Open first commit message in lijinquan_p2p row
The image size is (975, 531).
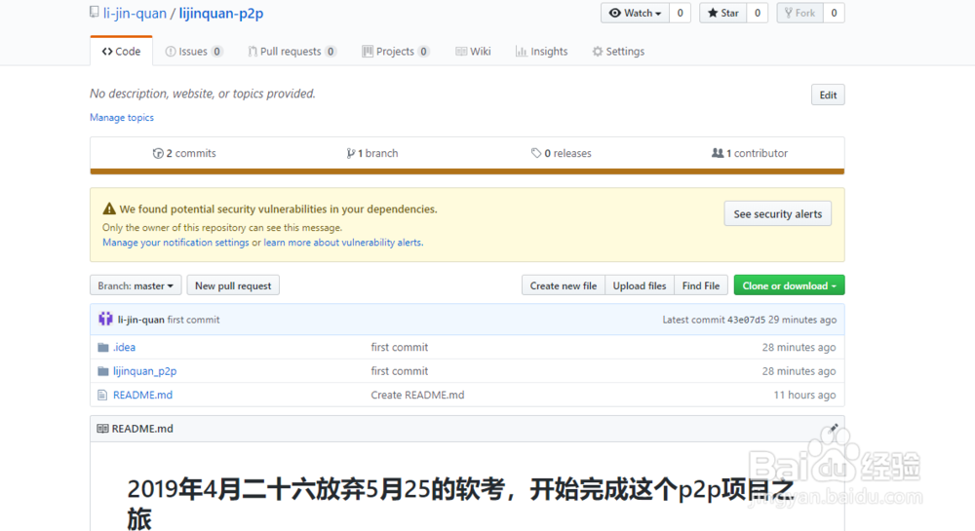(x=399, y=371)
